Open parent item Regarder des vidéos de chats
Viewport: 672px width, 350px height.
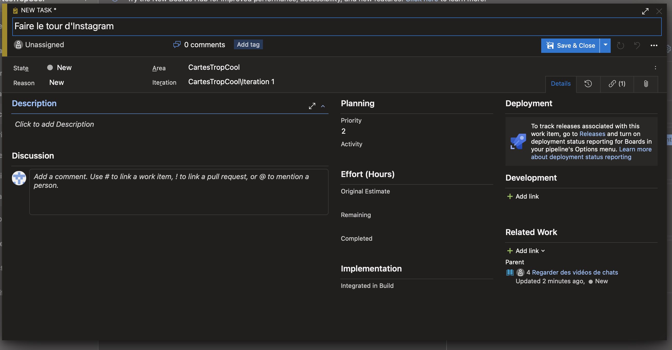[575, 273]
